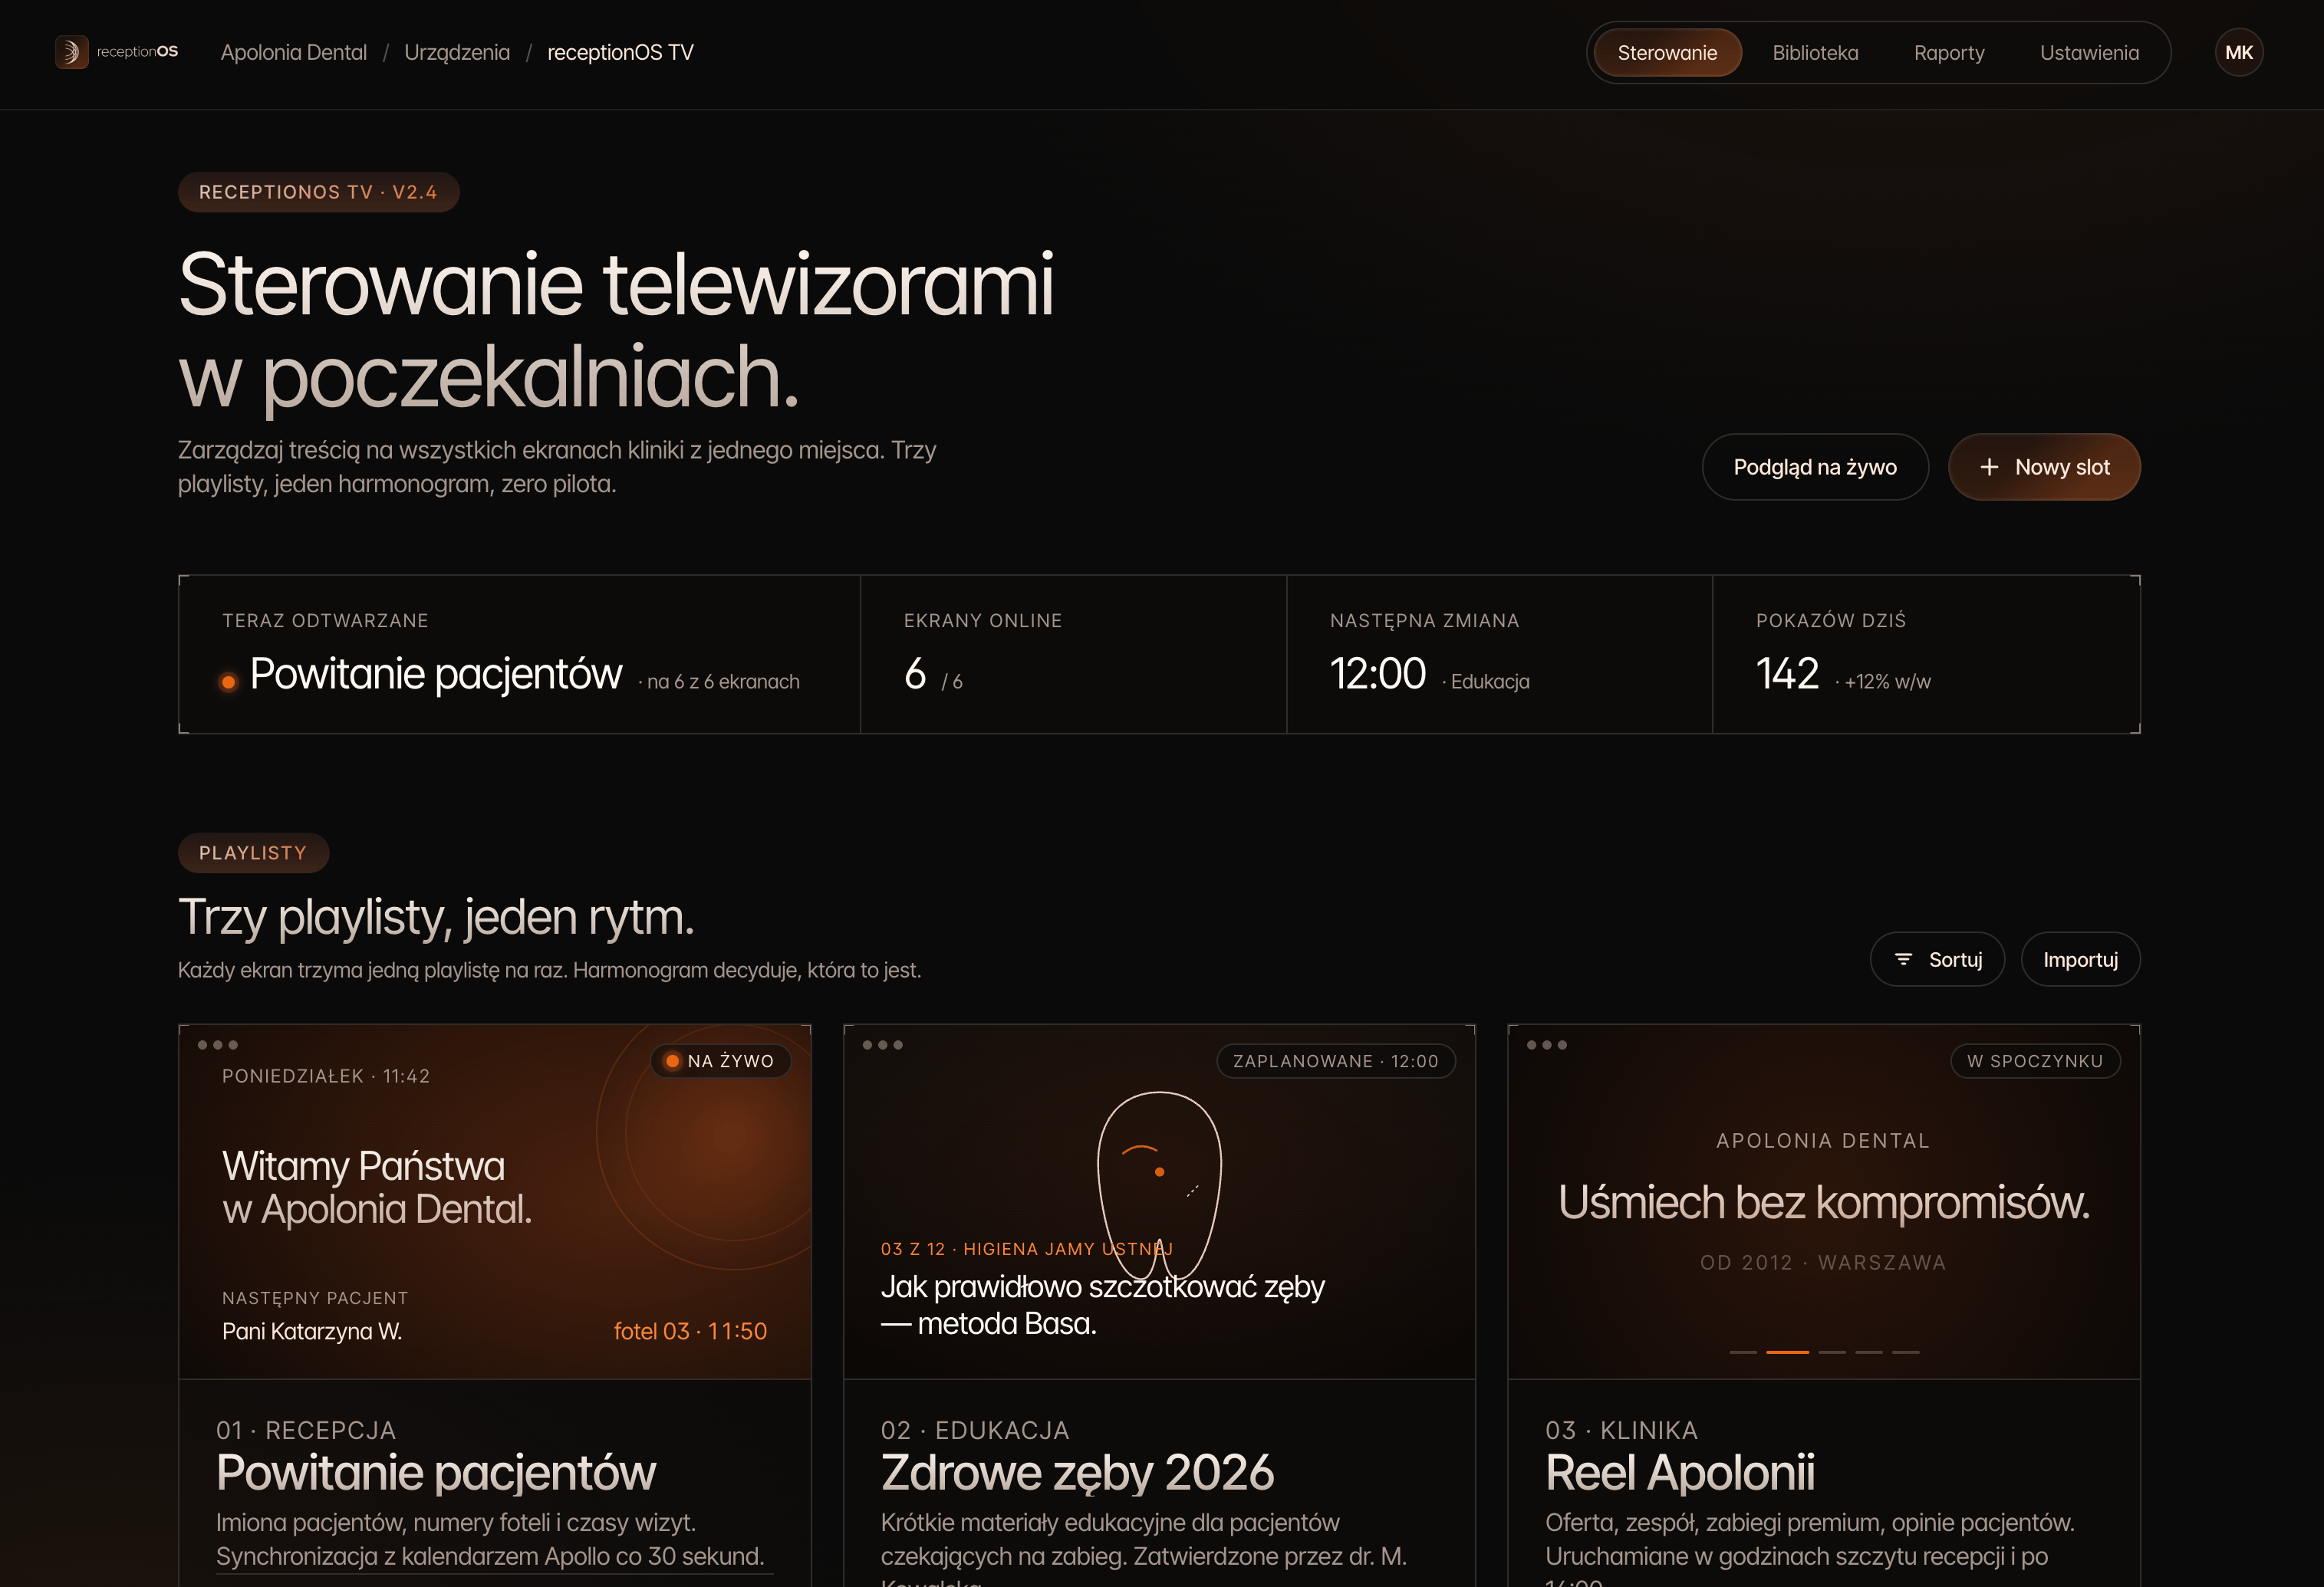Viewport: 2324px width, 1587px height.
Task: Click the Sortuj button
Action: (1937, 959)
